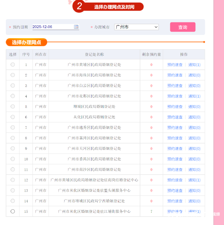Open 通知(0) link for 天河区 row
The height and width of the screenshot is (225, 224).
tap(194, 149)
